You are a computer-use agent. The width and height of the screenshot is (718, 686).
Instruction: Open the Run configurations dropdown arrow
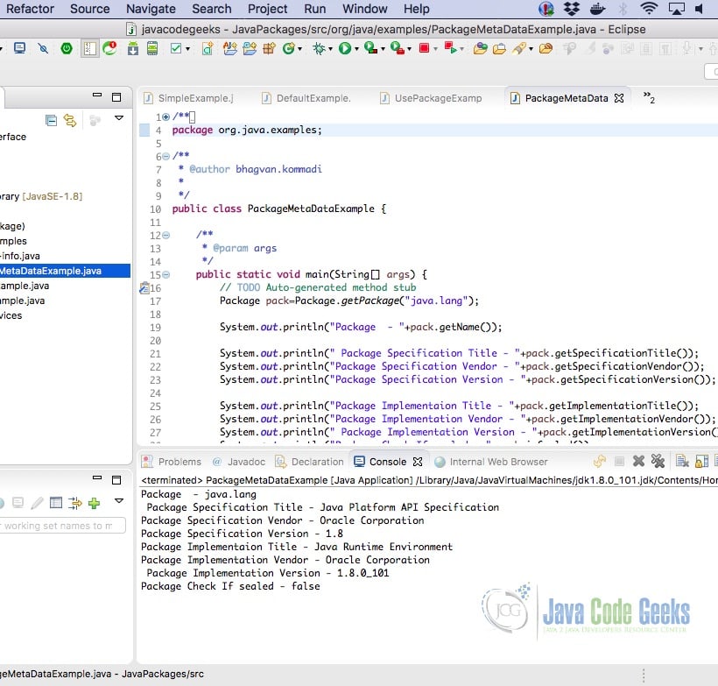click(356, 48)
